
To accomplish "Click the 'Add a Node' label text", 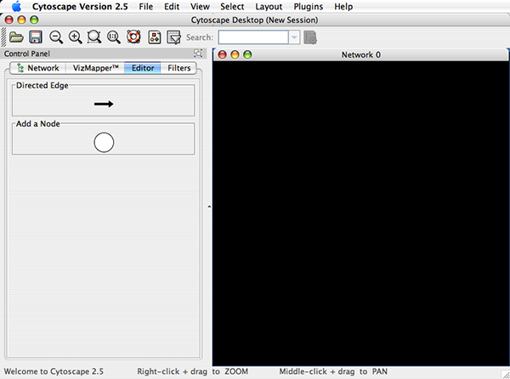I will [x=38, y=124].
